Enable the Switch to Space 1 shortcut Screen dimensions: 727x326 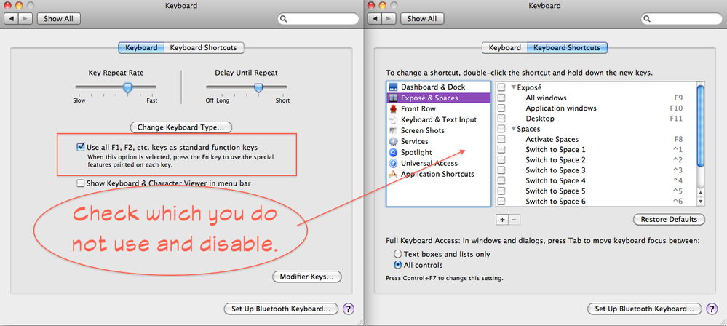pyautogui.click(x=501, y=150)
